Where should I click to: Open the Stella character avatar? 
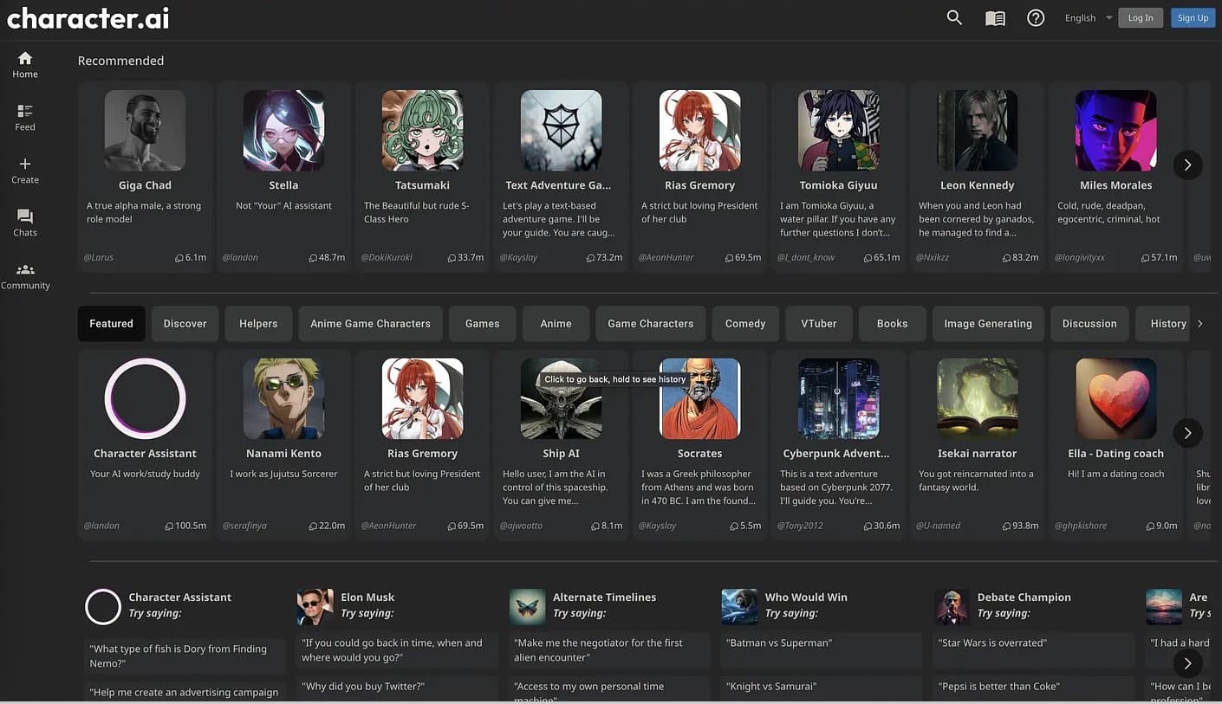point(283,130)
